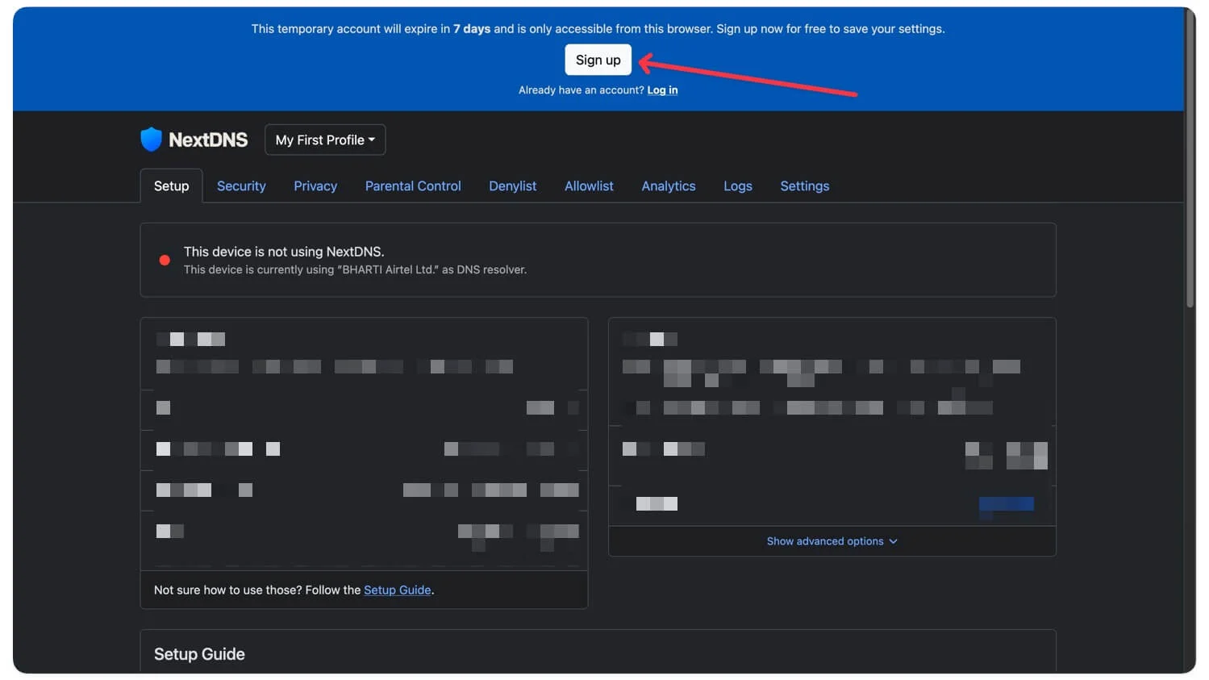The image size is (1209, 680).
Task: Switch to the Allowlist tab
Action: 589,186
